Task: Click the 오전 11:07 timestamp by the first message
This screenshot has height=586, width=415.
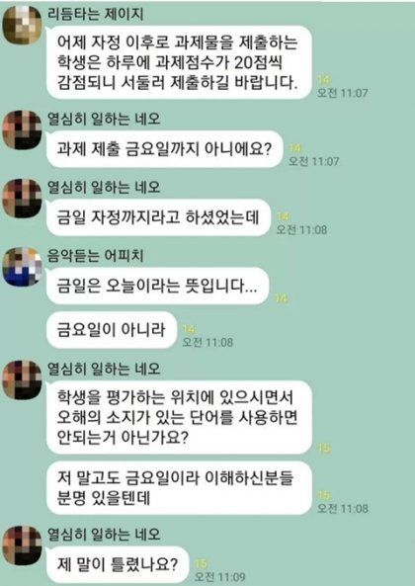Action: (343, 93)
